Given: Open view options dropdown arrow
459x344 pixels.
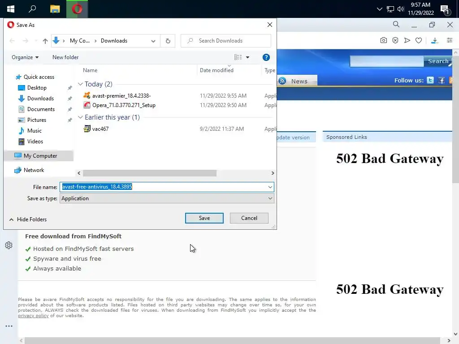Looking at the screenshot, I should click(x=247, y=57).
